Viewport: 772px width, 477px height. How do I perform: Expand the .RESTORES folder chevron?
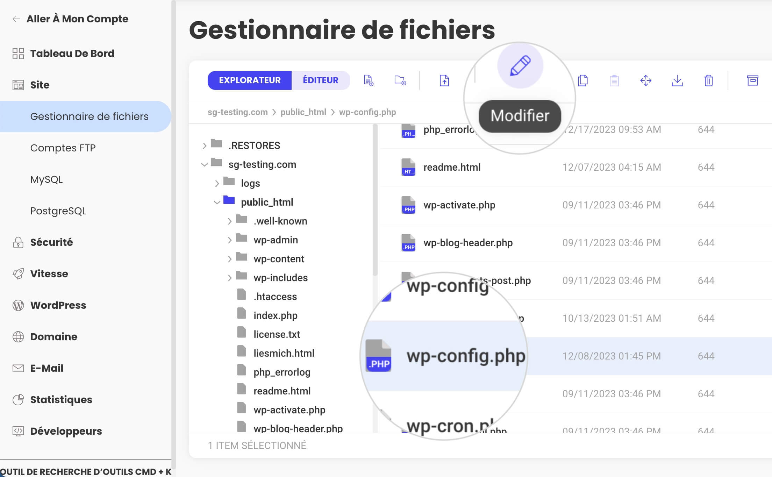click(204, 146)
